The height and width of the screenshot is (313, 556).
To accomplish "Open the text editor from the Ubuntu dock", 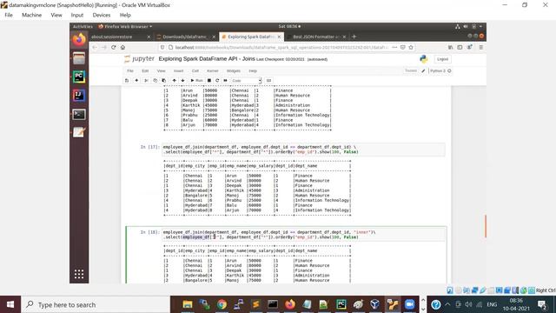I will pyautogui.click(x=79, y=132).
